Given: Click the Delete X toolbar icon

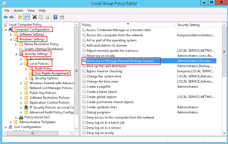Looking at the screenshot, I should point(35,17).
